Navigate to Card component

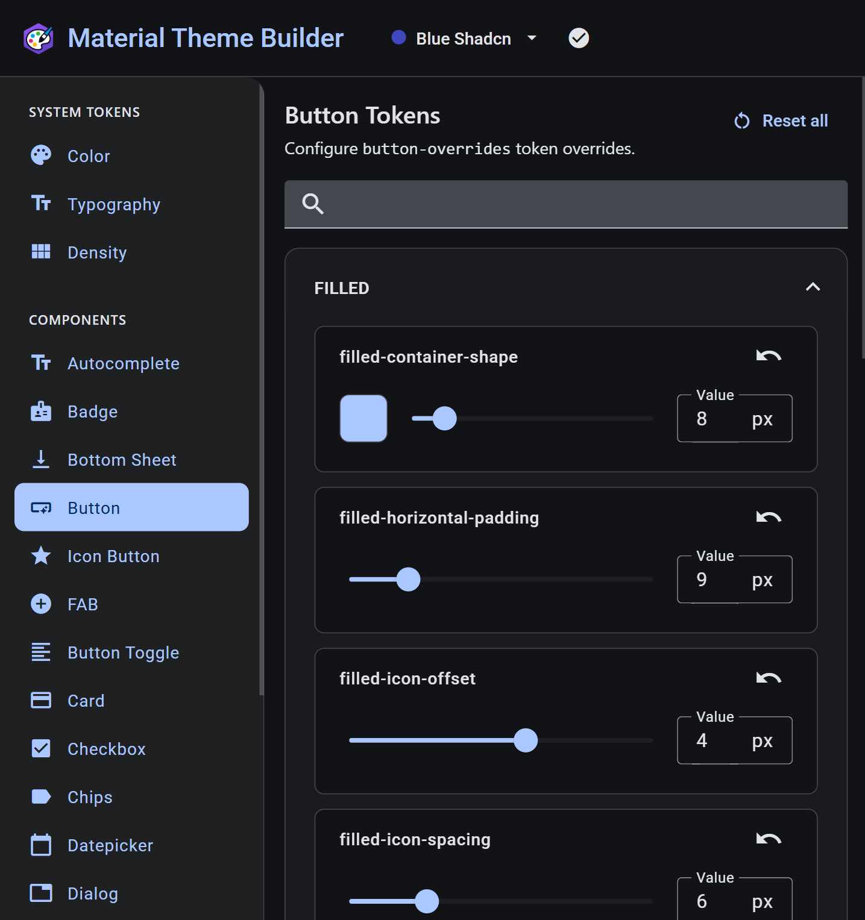[x=131, y=701]
